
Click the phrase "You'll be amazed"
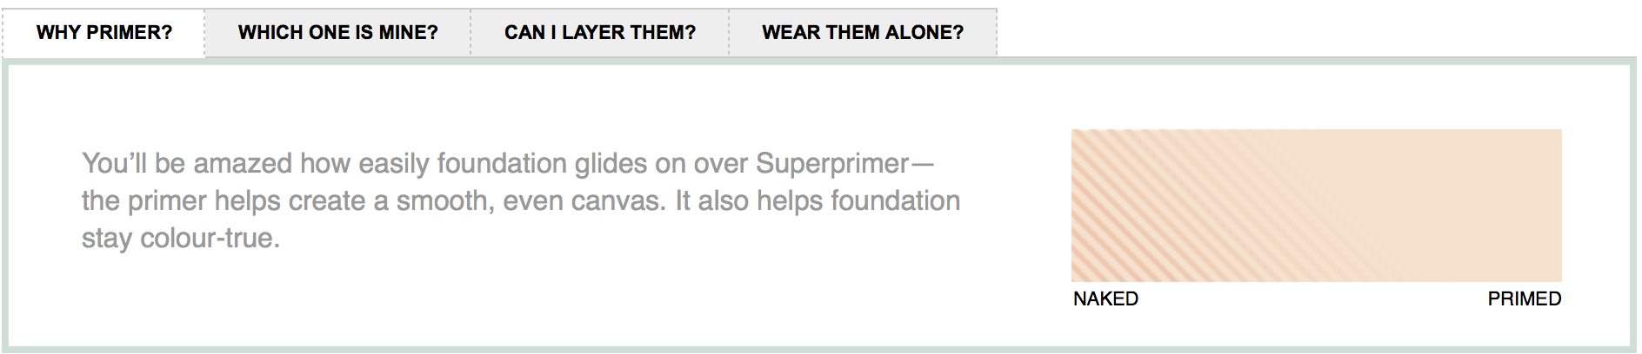pyautogui.click(x=187, y=163)
